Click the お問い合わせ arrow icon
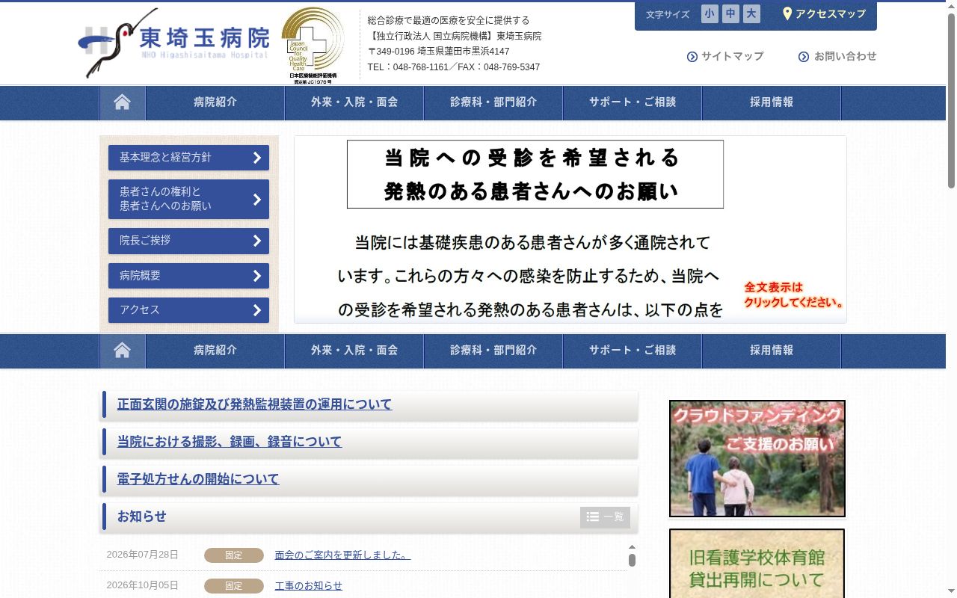The image size is (957, 598). coord(804,57)
